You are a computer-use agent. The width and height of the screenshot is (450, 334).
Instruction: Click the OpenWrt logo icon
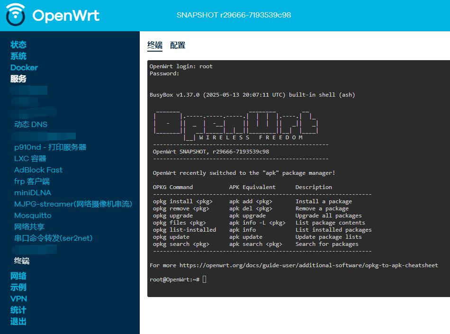pos(16,15)
